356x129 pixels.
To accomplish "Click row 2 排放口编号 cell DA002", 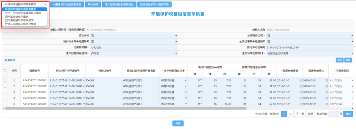I will tap(104, 86).
